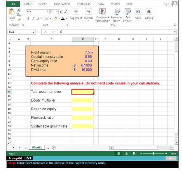The image size is (182, 173).
Task: Open the Alignment group menu
Action: 76,15
